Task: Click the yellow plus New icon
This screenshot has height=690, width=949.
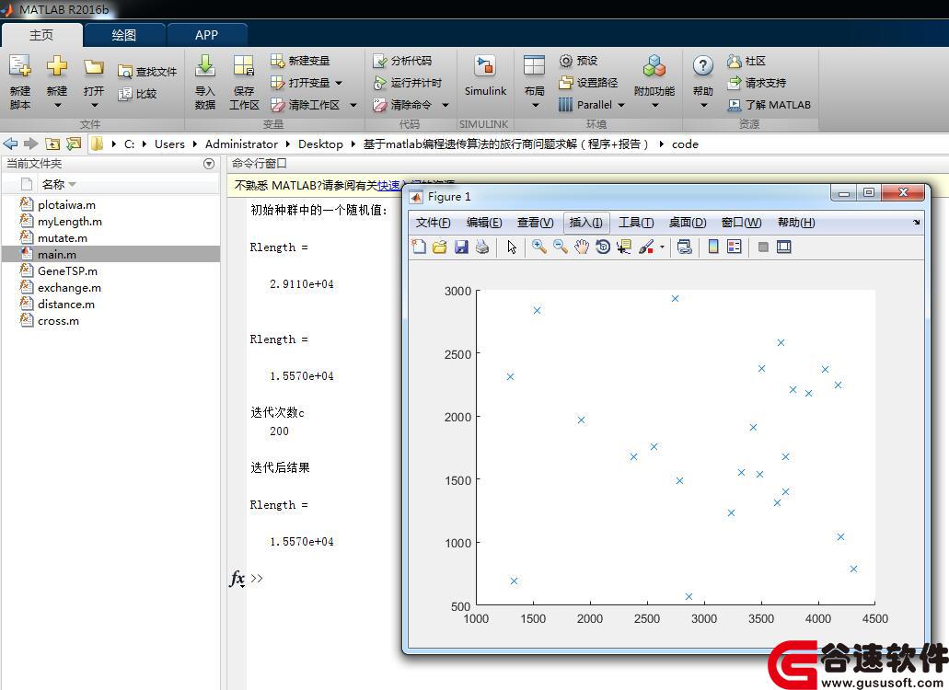Action: [x=57, y=65]
